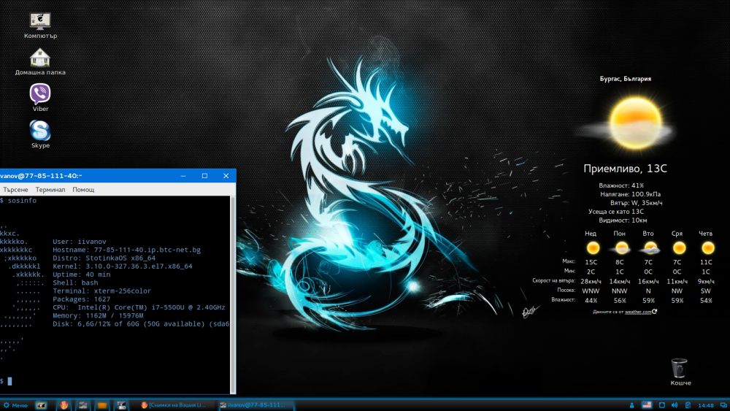Click the network icon beside the clock

688,405
